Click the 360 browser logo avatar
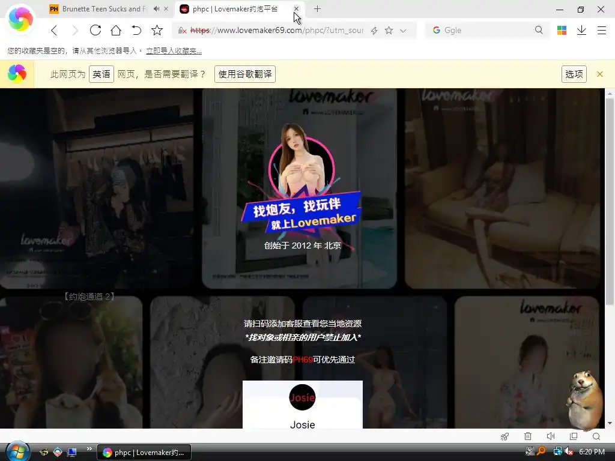Image resolution: width=615 pixels, height=461 pixels. tap(20, 19)
